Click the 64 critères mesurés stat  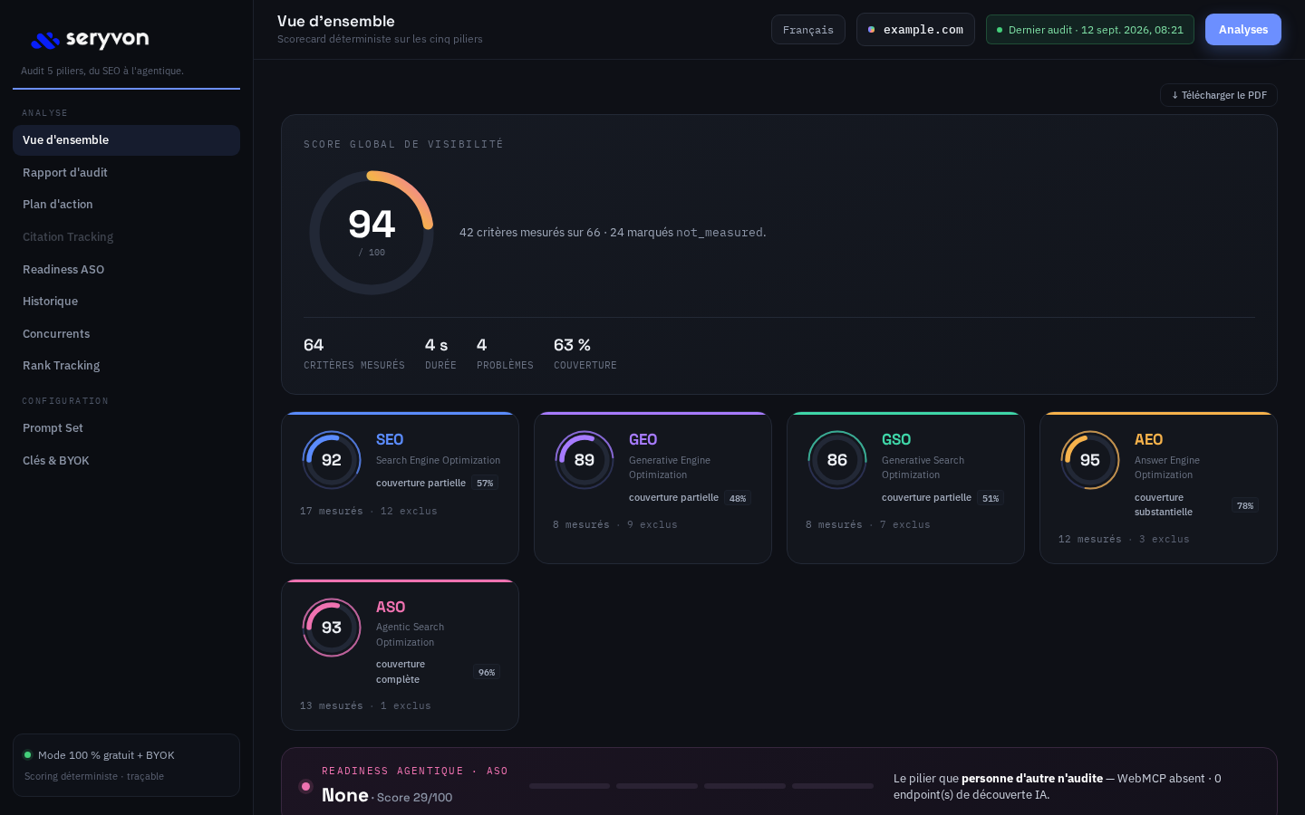[x=354, y=353]
